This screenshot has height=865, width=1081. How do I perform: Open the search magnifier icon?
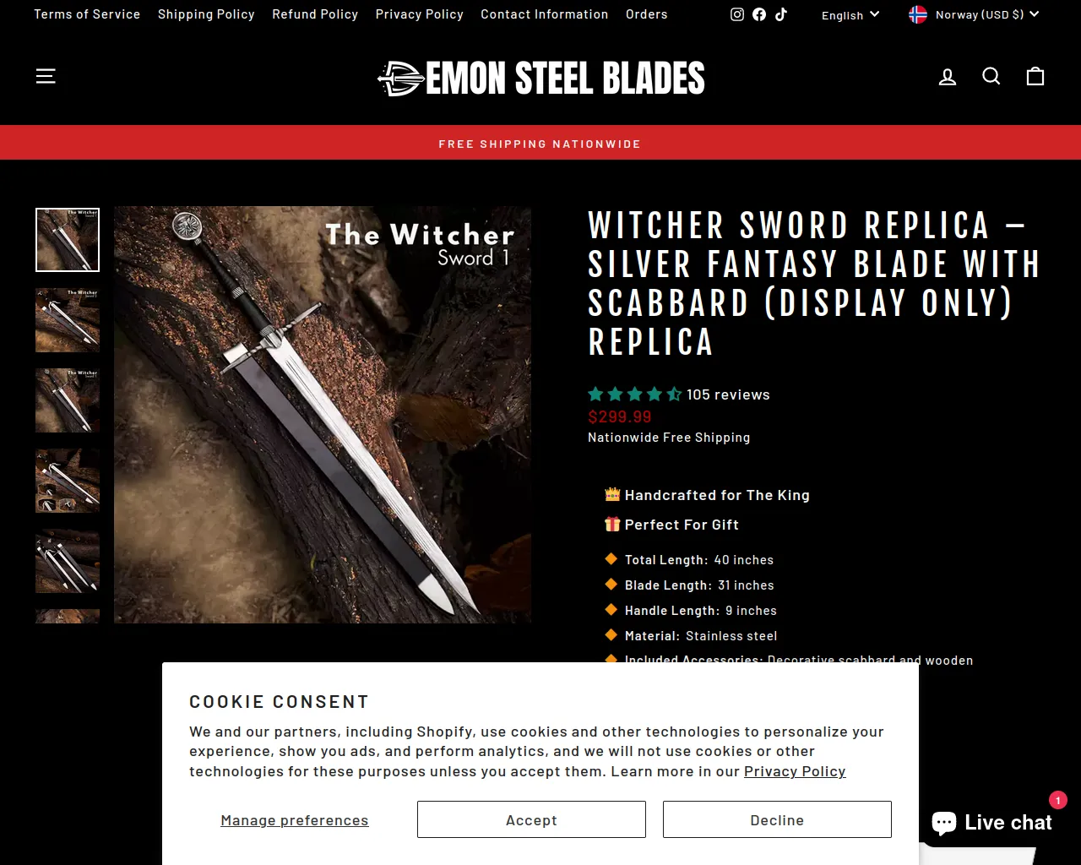click(991, 77)
